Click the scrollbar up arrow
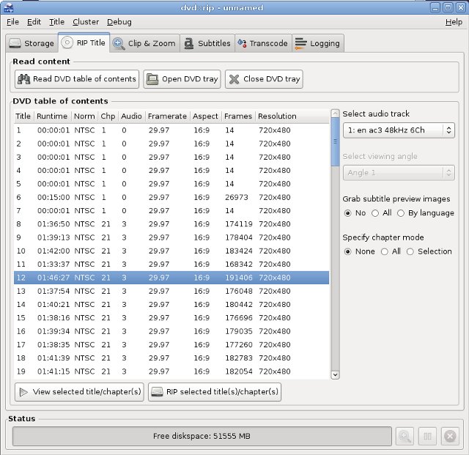 (x=336, y=114)
